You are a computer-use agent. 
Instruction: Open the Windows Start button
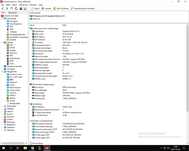click(4, 148)
